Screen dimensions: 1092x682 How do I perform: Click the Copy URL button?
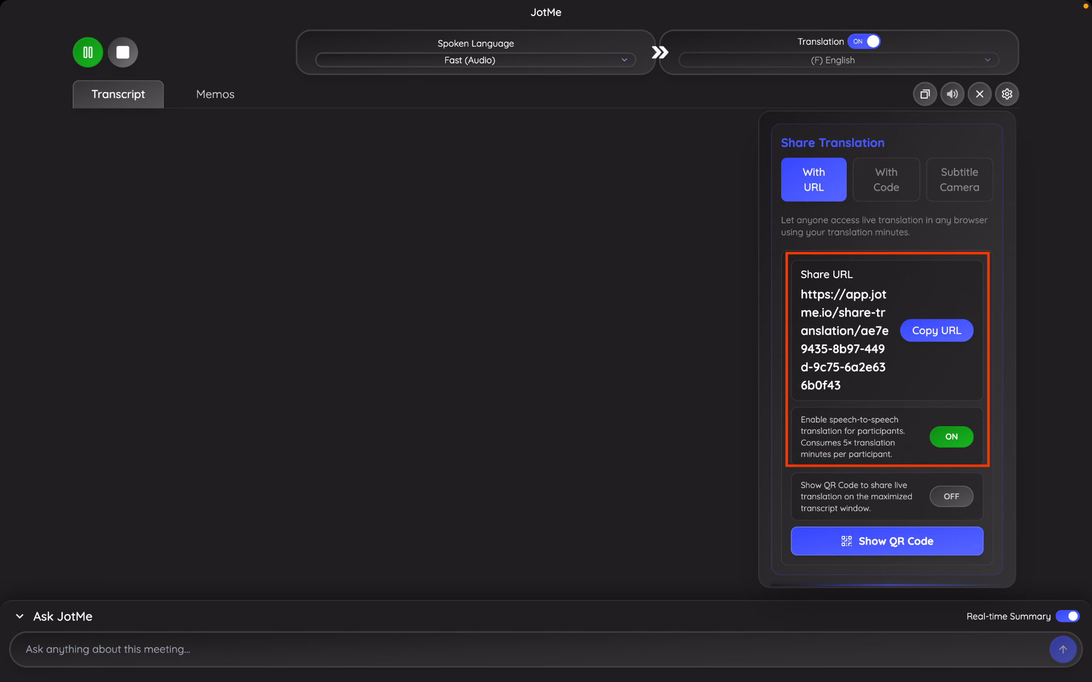click(x=937, y=330)
